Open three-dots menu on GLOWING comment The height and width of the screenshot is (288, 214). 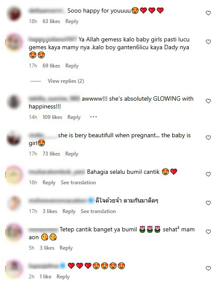tap(94, 117)
